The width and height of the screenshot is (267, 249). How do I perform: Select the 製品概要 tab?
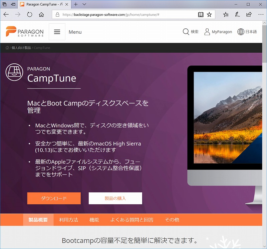tap(38, 220)
